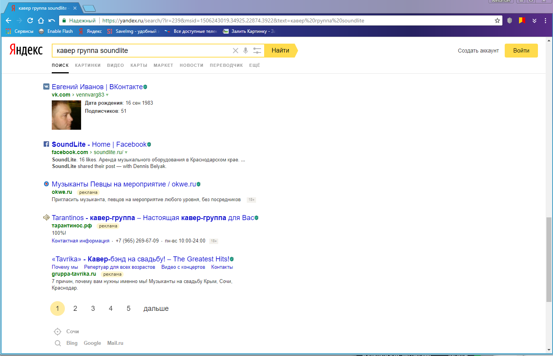The image size is (553, 356).
Task: Open advanced search settings sliders icon
Action: (257, 51)
